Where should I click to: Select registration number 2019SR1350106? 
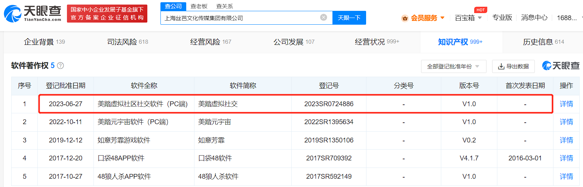[329, 140]
